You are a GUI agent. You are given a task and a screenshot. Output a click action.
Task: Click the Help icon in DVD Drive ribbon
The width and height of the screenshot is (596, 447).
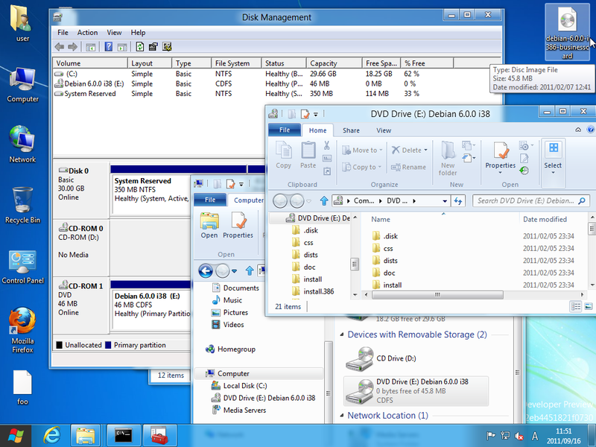click(590, 130)
